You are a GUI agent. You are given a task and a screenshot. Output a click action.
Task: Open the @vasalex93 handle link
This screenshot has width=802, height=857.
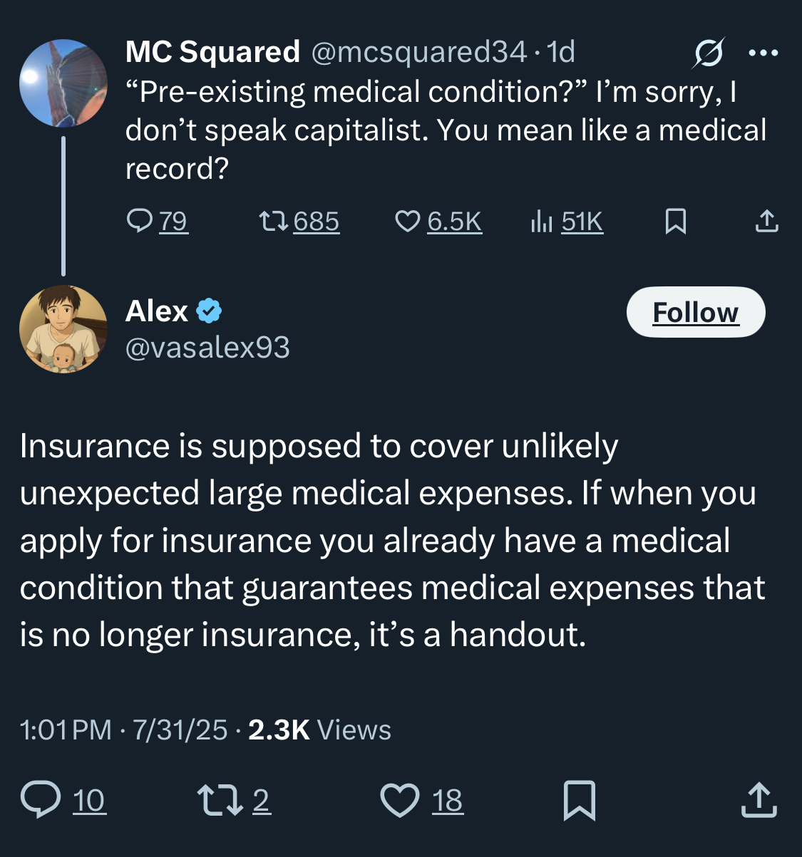click(207, 348)
